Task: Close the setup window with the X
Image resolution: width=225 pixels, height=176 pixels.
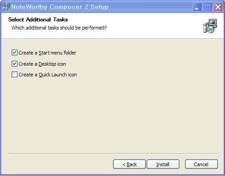Action: pyautogui.click(x=218, y=7)
